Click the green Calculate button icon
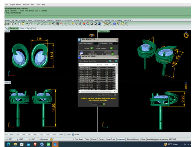This screenshot has width=196, height=147. [x=104, y=104]
